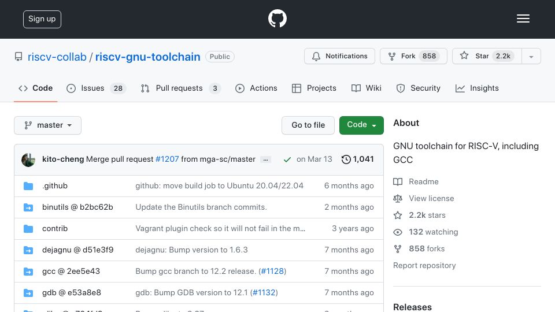Click the 2 months ago timestamp for binutils

(x=349, y=207)
